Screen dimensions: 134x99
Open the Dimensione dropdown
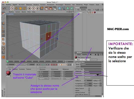coord(56,79)
